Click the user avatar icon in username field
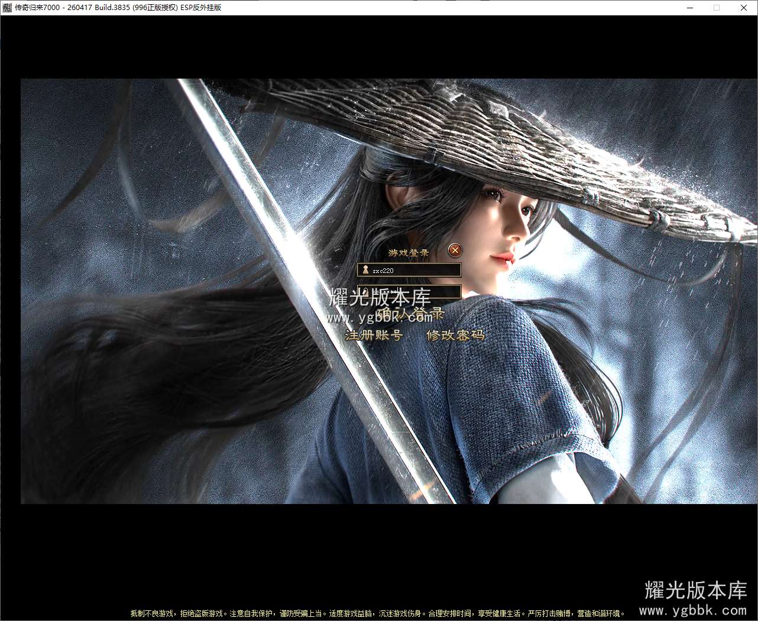The height and width of the screenshot is (621, 758). click(x=366, y=270)
